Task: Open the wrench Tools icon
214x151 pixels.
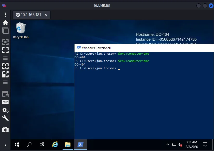Action: coord(5,118)
